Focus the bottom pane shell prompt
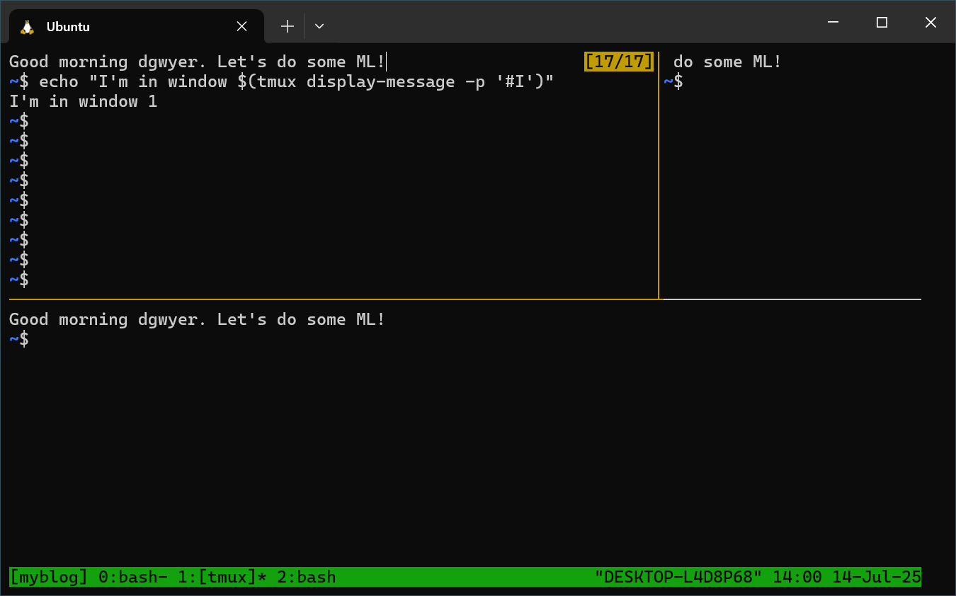Image resolution: width=956 pixels, height=596 pixels. point(20,339)
